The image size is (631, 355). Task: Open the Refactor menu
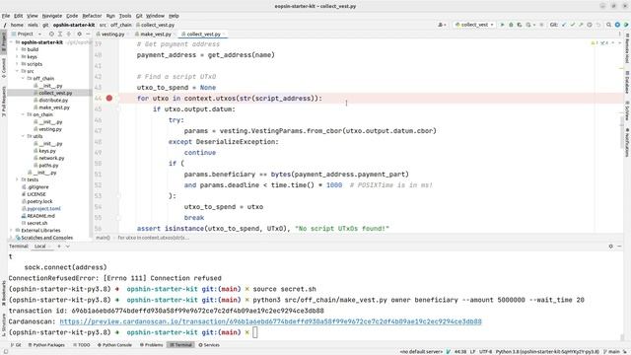tap(92, 16)
